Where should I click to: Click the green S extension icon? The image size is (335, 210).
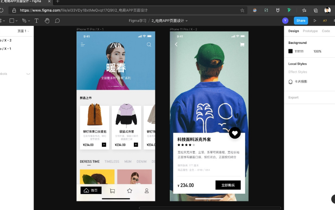click(266, 10)
